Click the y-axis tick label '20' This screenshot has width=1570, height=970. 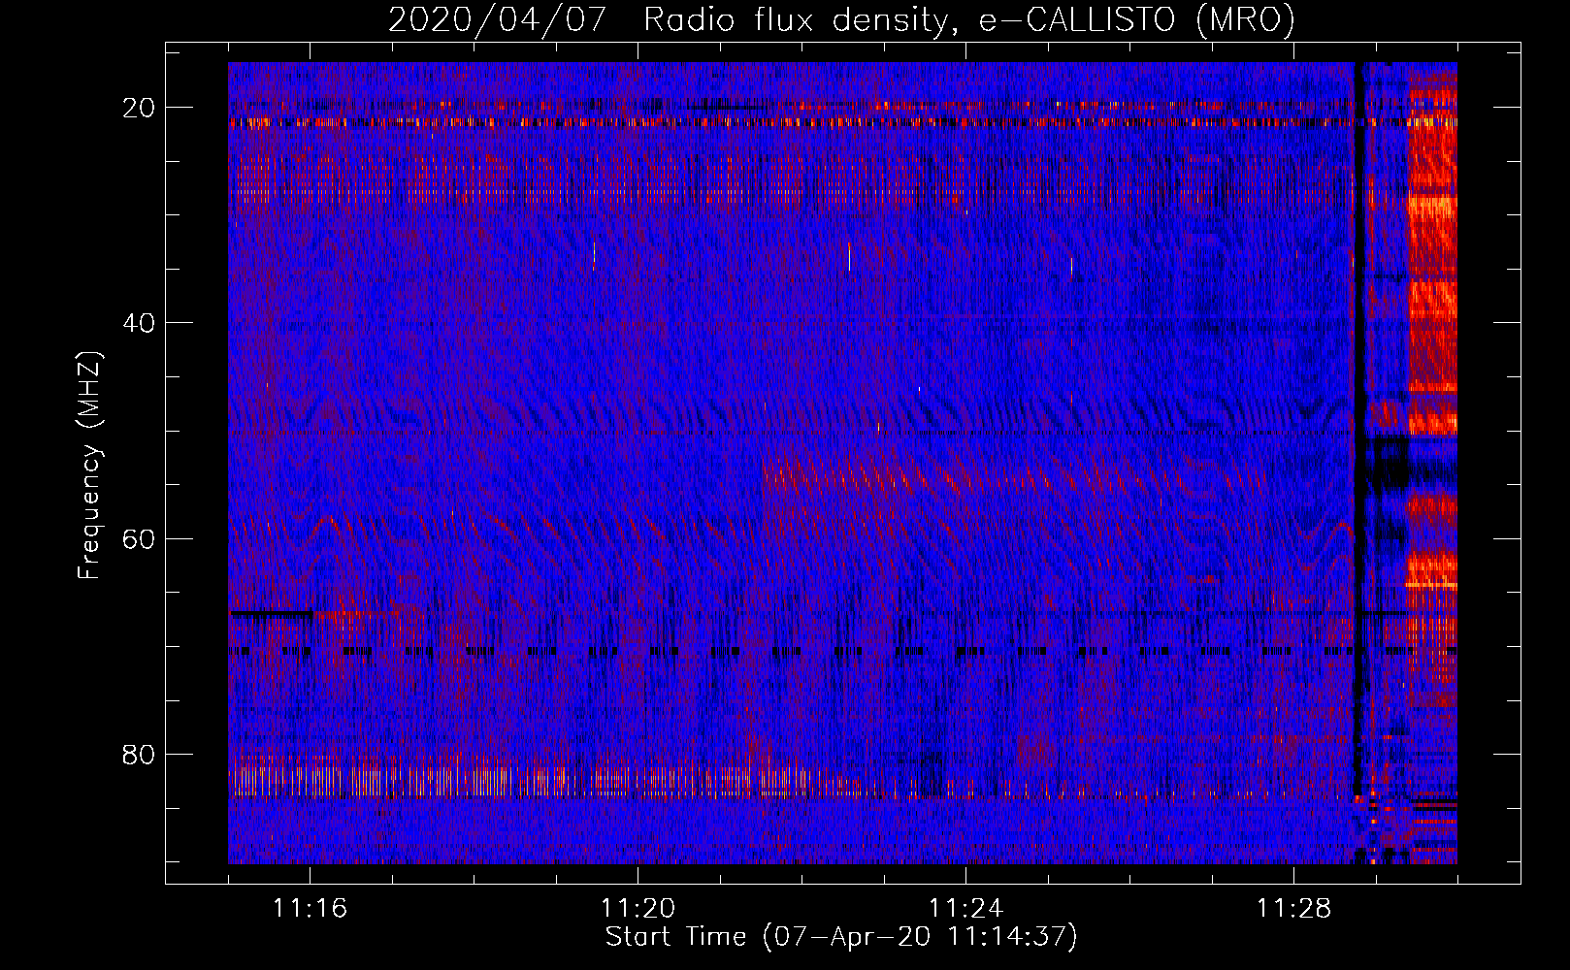pyautogui.click(x=140, y=107)
